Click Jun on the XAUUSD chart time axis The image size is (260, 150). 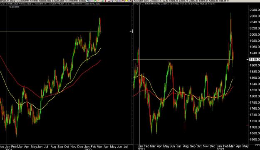[x=172, y=146]
